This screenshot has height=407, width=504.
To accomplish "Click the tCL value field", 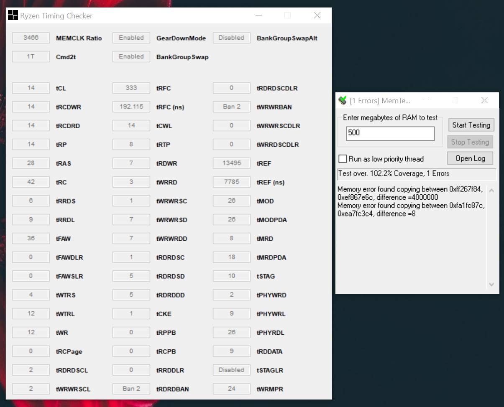I will (31, 88).
